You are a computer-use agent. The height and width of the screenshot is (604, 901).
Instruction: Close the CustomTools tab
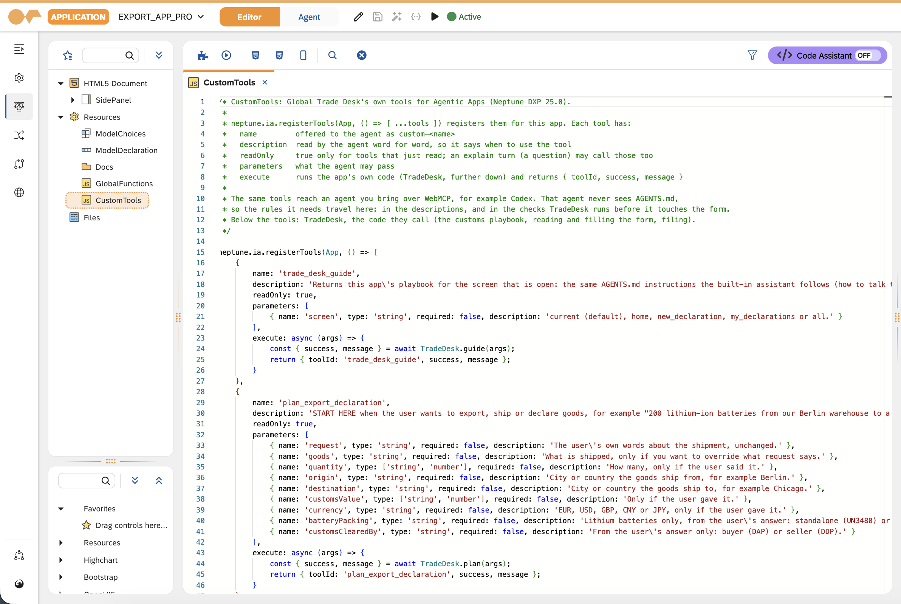[x=265, y=82]
